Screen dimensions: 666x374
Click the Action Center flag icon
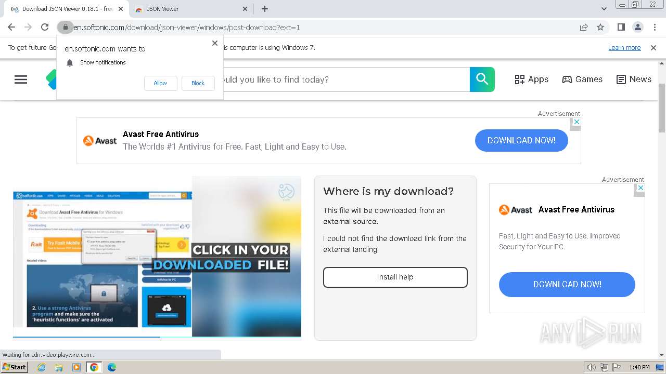click(616, 367)
